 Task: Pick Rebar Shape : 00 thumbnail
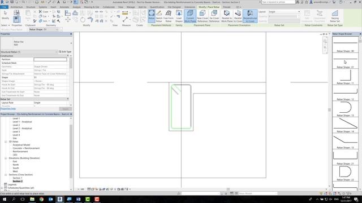click(345, 45)
